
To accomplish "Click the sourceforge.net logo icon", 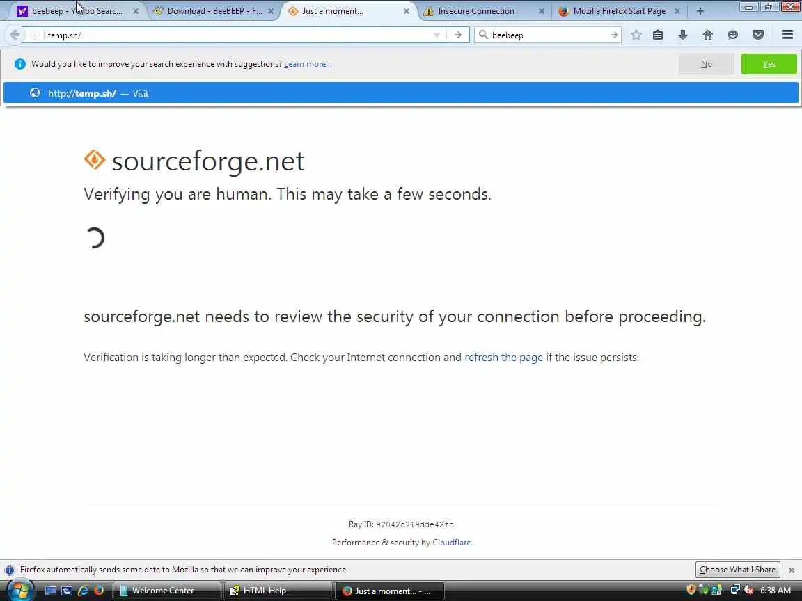I will [95, 159].
